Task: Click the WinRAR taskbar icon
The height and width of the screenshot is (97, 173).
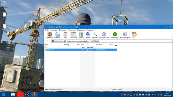Action: point(34,95)
